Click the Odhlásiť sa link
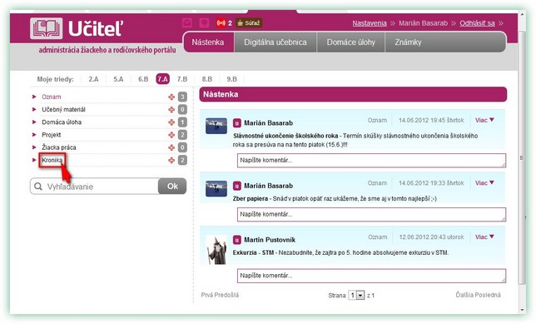This screenshot has width=536, height=324. pyautogui.click(x=477, y=23)
